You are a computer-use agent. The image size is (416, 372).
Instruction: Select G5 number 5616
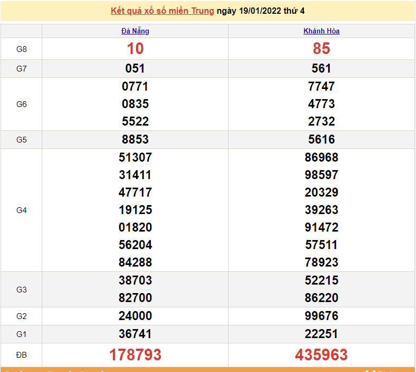(x=321, y=139)
